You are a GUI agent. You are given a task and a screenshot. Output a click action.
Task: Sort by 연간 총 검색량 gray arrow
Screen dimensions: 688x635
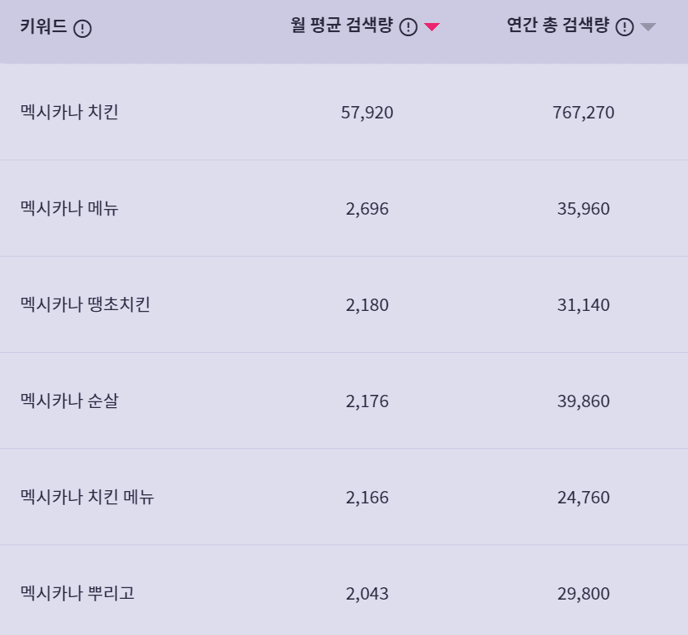[648, 27]
